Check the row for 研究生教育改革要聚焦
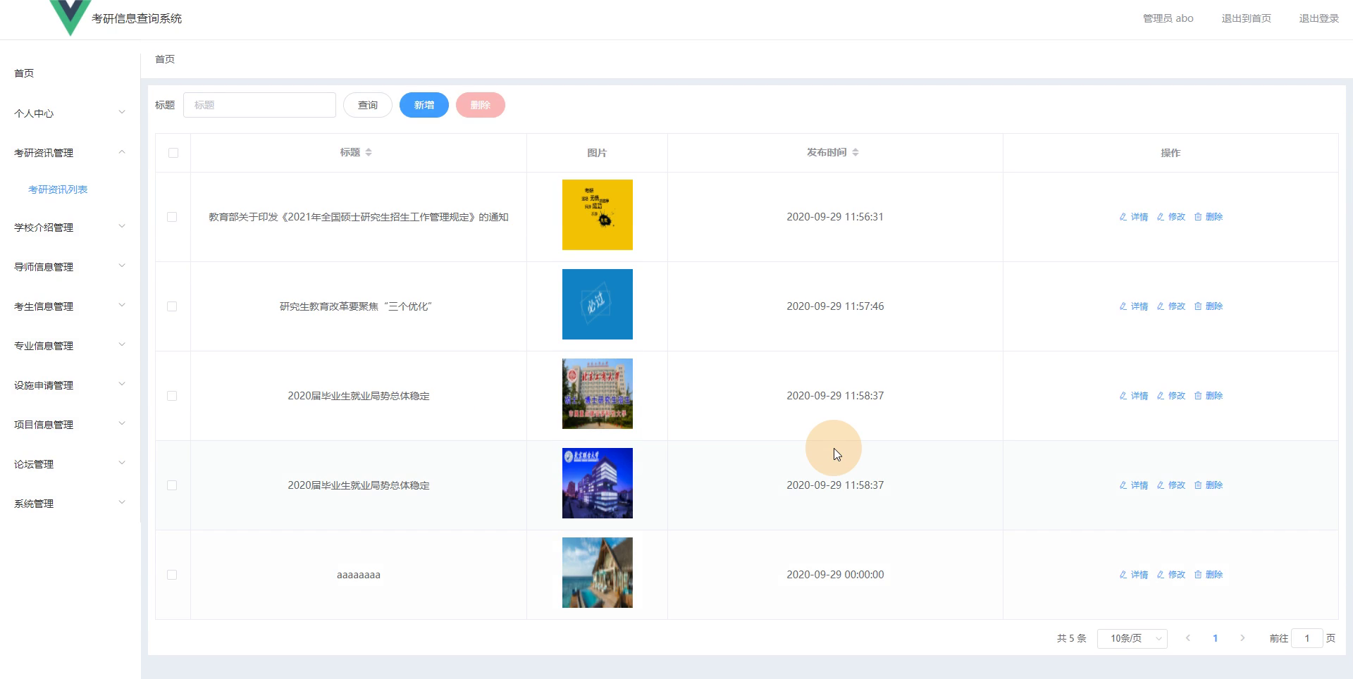Image resolution: width=1353 pixels, height=679 pixels. click(172, 306)
